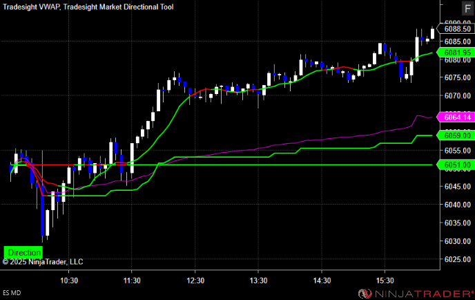Image resolution: width=475 pixels, height=300 pixels.
Task: Click the 11:30 time axis label
Action: [x=132, y=281]
